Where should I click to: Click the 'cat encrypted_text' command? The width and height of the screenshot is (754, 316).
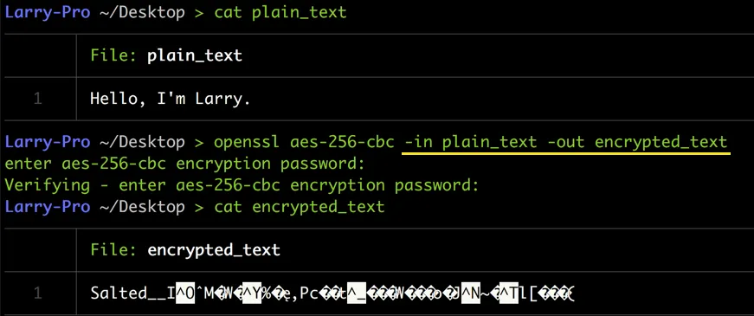pos(300,207)
